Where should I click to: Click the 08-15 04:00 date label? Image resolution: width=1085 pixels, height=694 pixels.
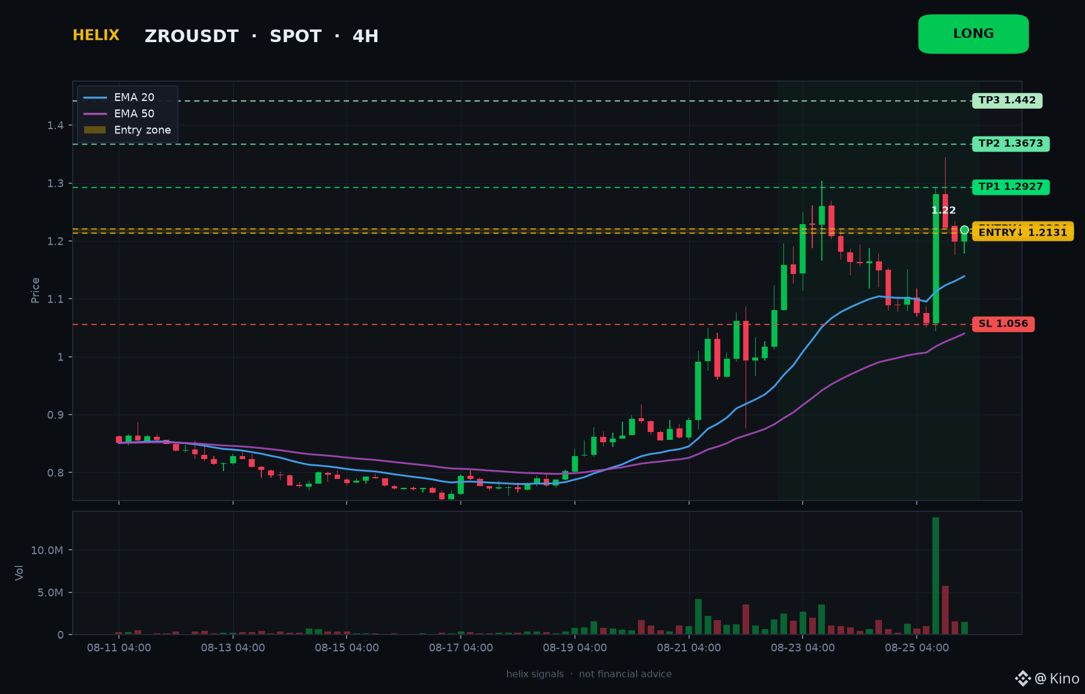pyautogui.click(x=347, y=648)
